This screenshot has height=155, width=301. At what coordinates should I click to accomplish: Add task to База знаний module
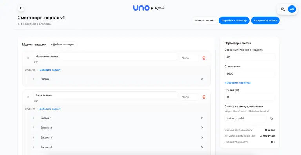click(49, 109)
